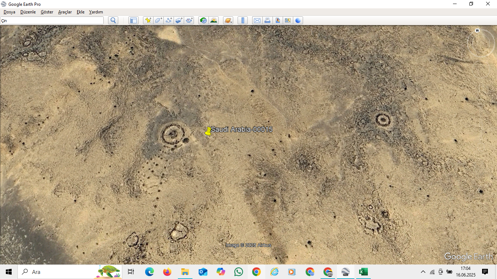Open the Ekle menu
The image size is (497, 279).
tap(80, 12)
